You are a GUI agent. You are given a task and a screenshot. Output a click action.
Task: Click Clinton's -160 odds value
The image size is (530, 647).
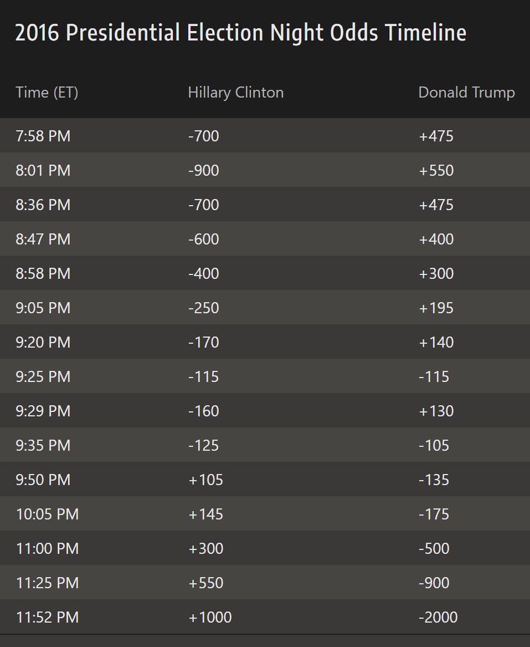(x=204, y=411)
